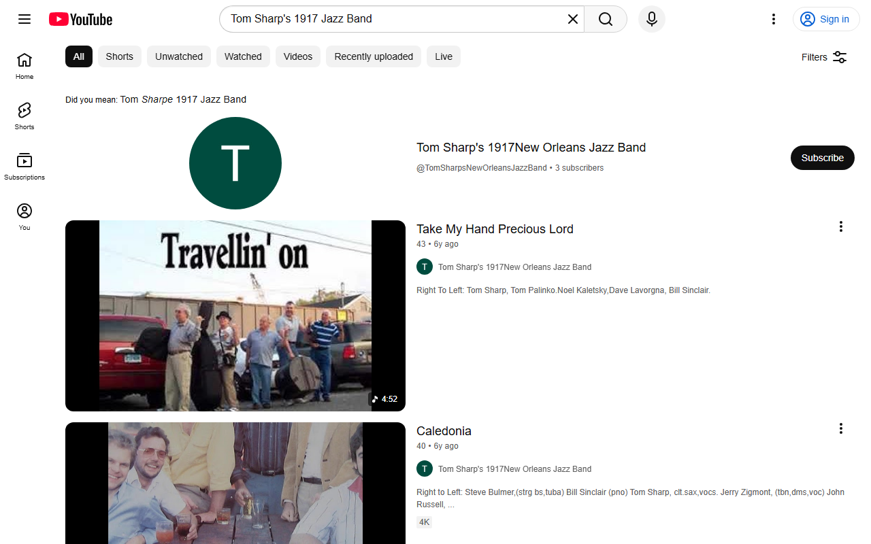Sign in to YouTube
This screenshot has height=544, width=871.
pyautogui.click(x=826, y=19)
